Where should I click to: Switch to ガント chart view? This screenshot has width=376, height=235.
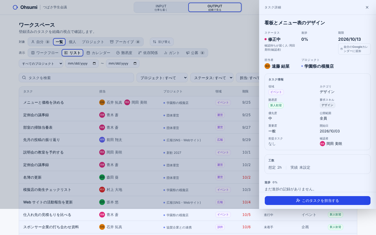point(172,53)
